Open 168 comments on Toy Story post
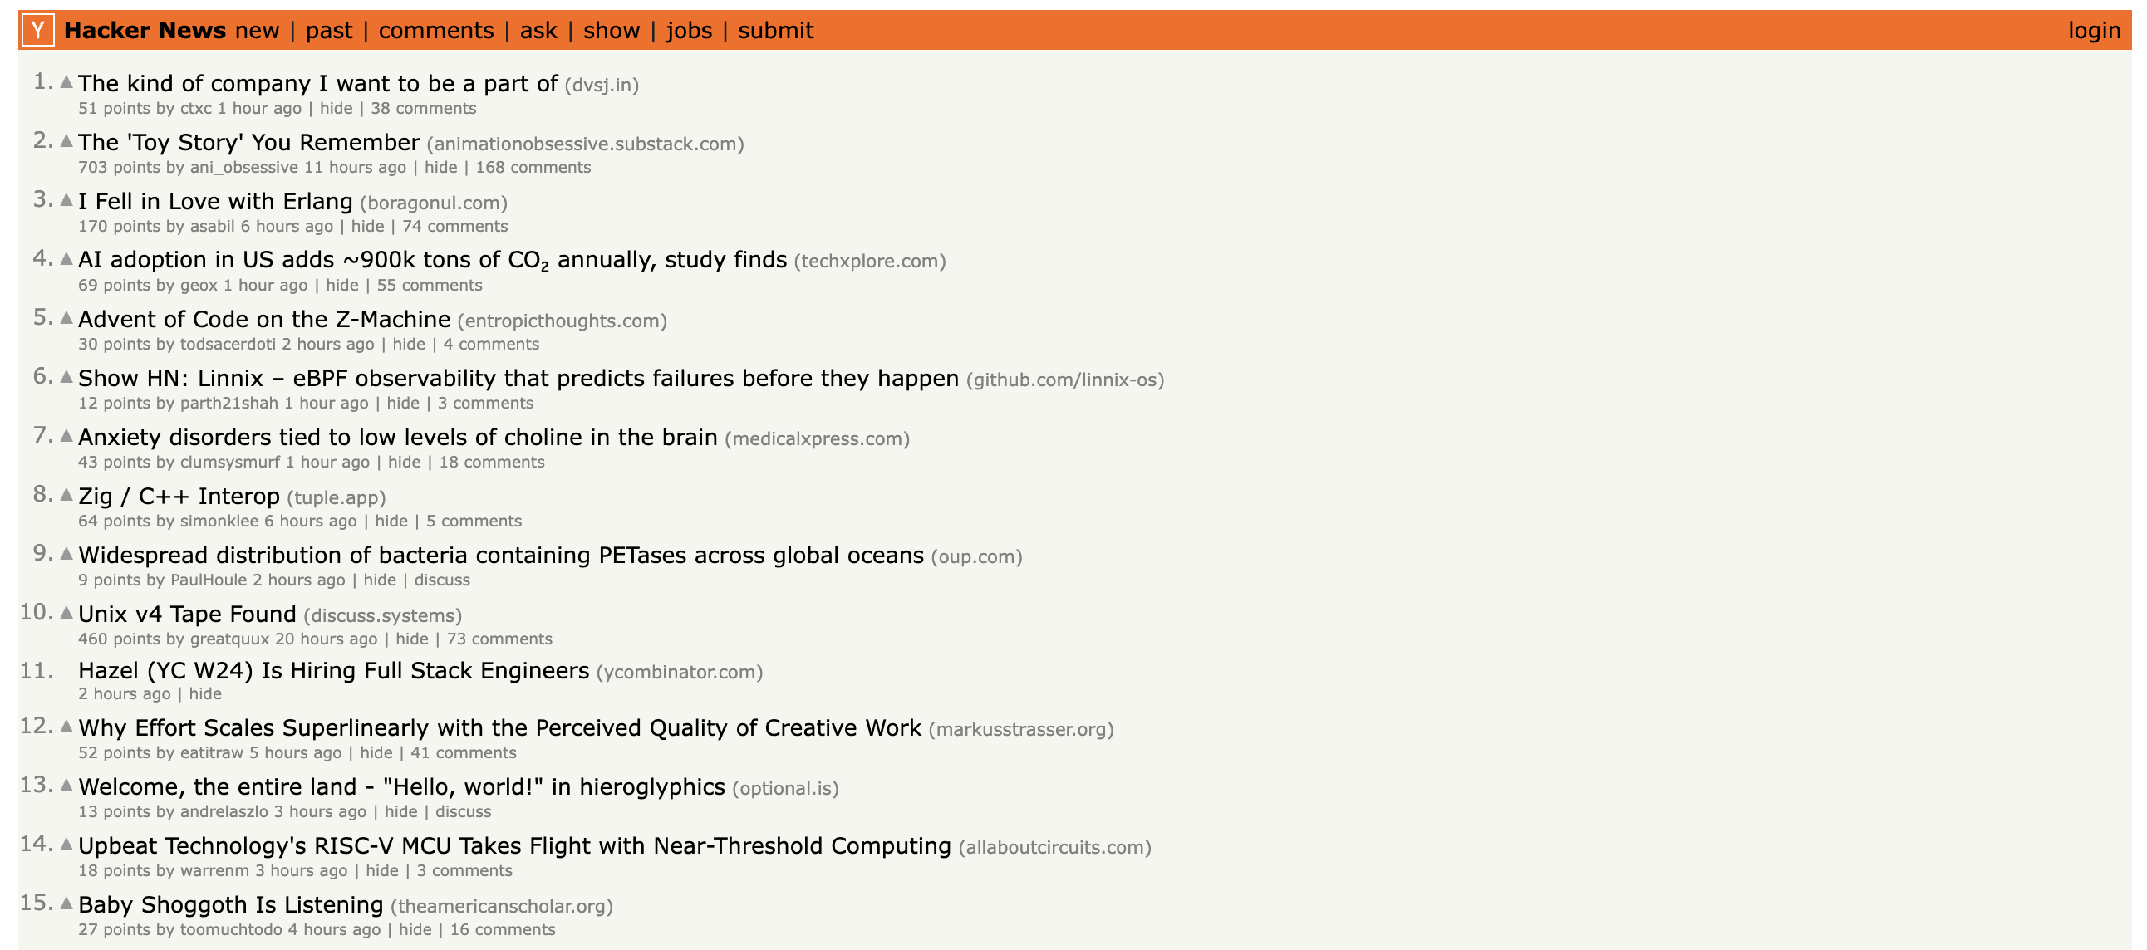Viewport: 2147px width, 950px height. tap(533, 168)
